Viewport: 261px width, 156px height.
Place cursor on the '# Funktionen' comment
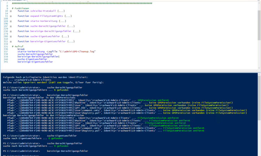pyautogui.click(x=21, y=8)
